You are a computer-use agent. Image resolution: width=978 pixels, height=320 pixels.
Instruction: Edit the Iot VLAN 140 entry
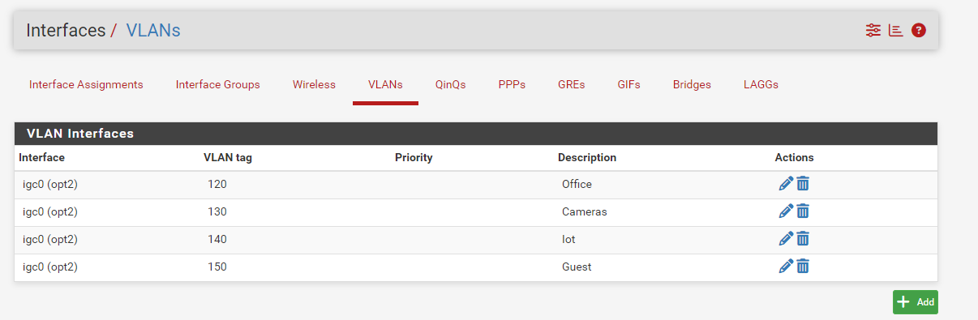pyautogui.click(x=786, y=239)
